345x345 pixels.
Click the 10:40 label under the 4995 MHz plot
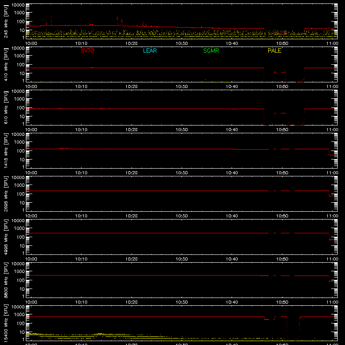pos(232,259)
